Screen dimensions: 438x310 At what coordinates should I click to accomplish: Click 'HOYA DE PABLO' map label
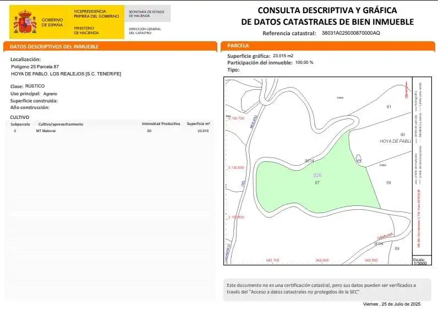tap(396, 141)
